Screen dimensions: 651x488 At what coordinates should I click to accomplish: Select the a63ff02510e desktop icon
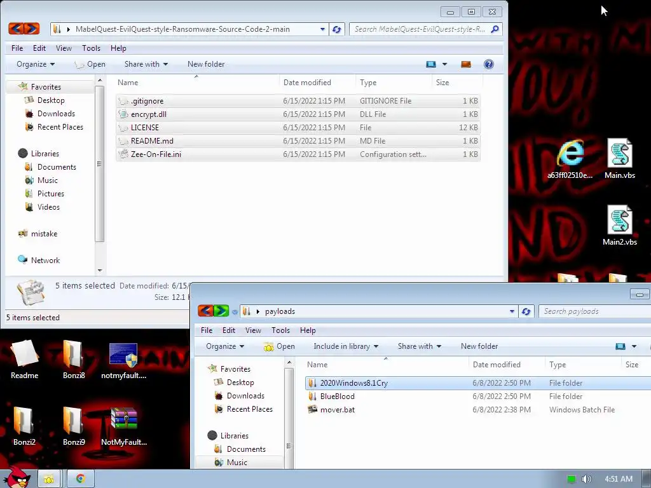coord(570,159)
